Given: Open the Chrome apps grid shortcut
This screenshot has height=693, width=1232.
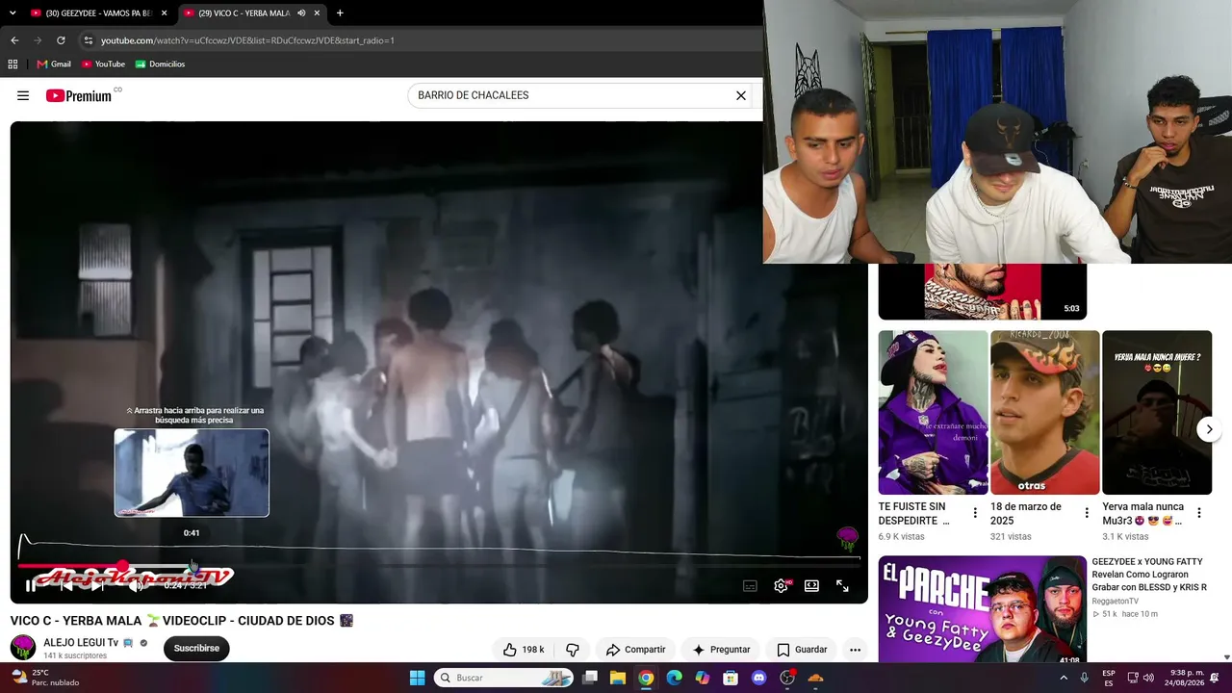Looking at the screenshot, I should [x=13, y=64].
